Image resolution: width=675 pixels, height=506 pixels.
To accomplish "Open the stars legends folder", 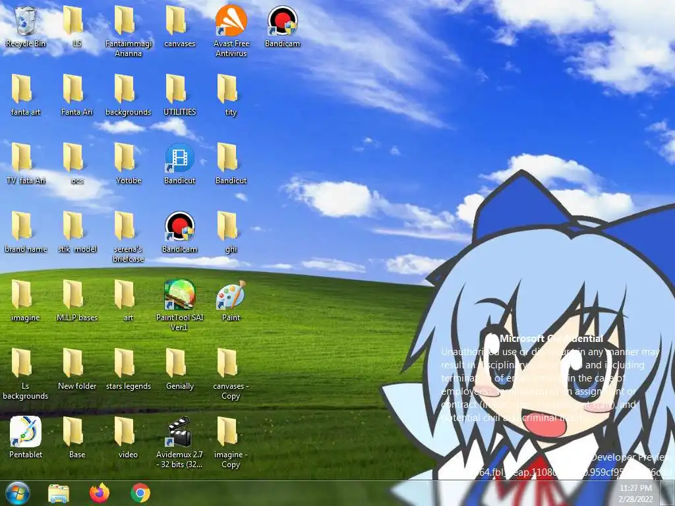I will point(129,369).
